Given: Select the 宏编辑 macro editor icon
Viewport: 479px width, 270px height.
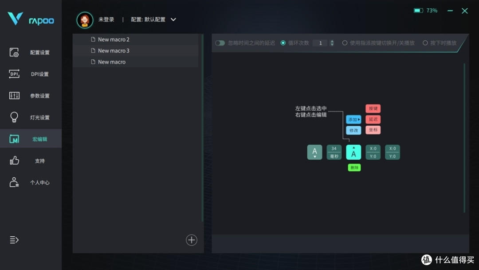Looking at the screenshot, I should tap(14, 139).
